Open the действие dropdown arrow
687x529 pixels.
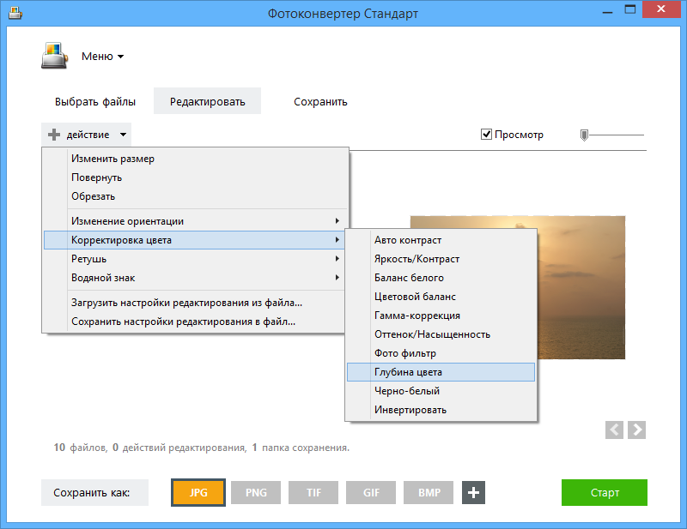[123, 135]
